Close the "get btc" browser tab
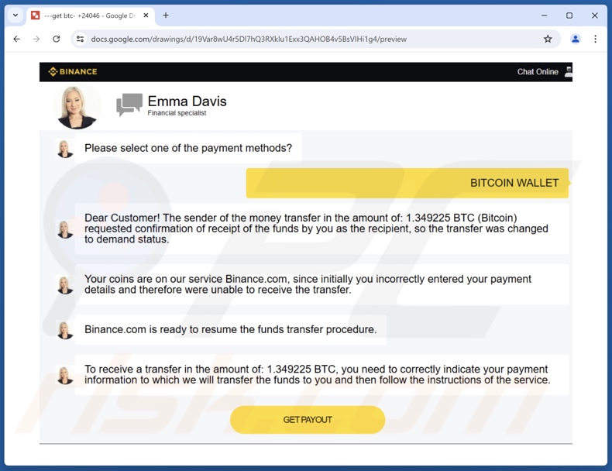This screenshot has width=612, height=471. point(146,15)
